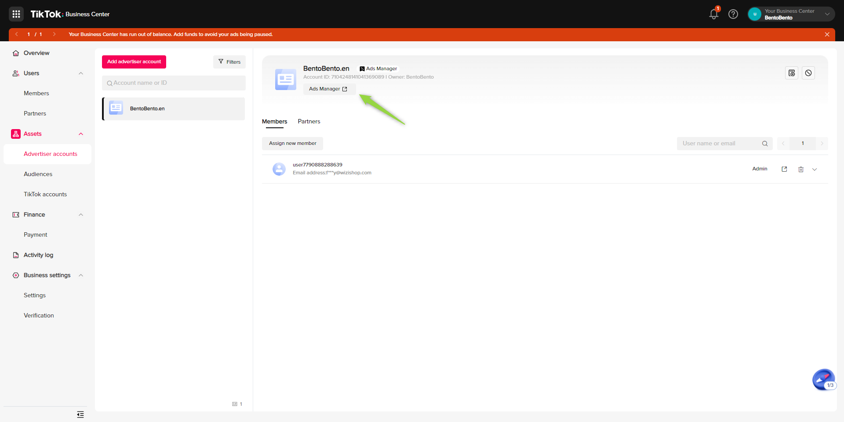Click the page number 1 field
Screen dimensions: 844x422
pos(803,144)
